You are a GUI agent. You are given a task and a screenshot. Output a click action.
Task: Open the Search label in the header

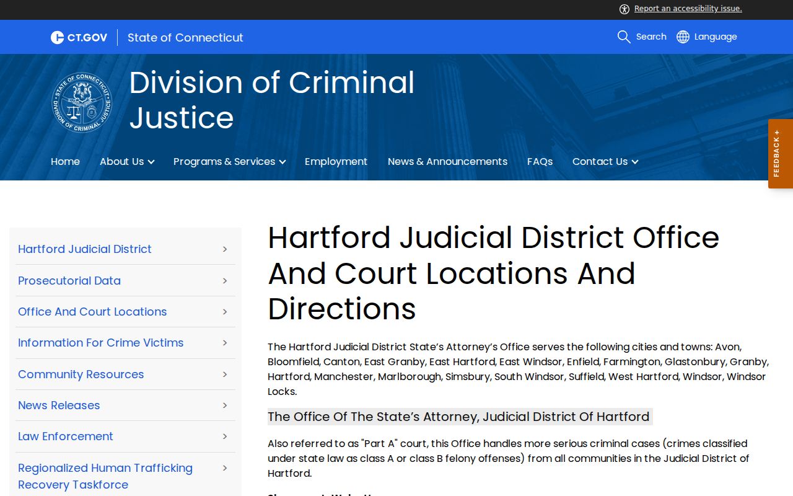click(x=651, y=37)
